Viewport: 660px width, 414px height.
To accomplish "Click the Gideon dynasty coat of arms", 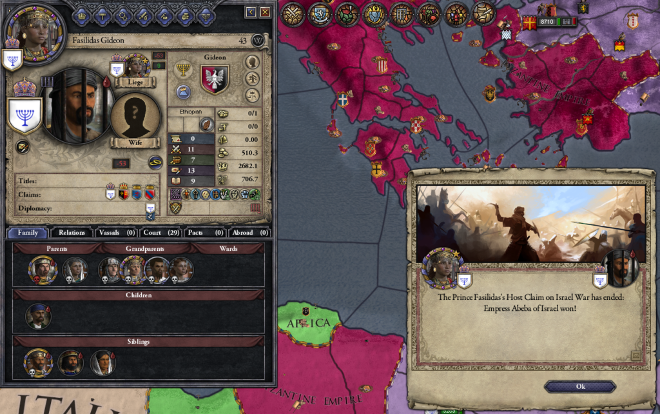I will point(215,79).
